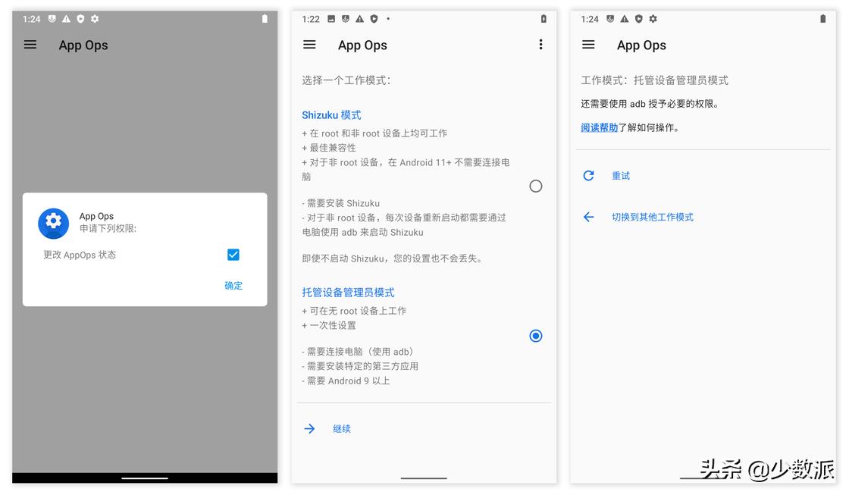Tap 重试 to retry

(621, 175)
